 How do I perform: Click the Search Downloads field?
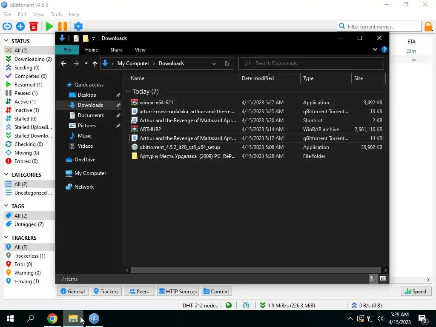point(311,63)
